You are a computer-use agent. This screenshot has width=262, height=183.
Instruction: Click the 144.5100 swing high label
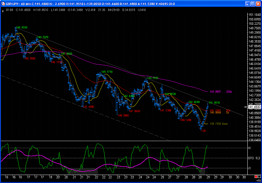(153, 78)
